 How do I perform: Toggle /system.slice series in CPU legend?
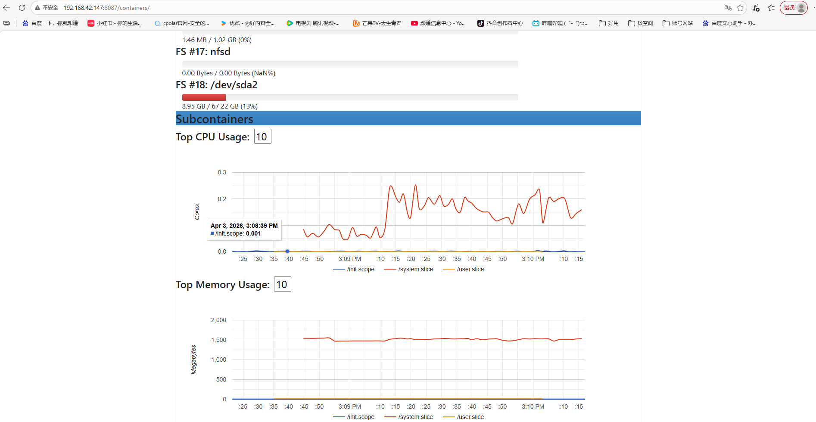click(x=409, y=269)
